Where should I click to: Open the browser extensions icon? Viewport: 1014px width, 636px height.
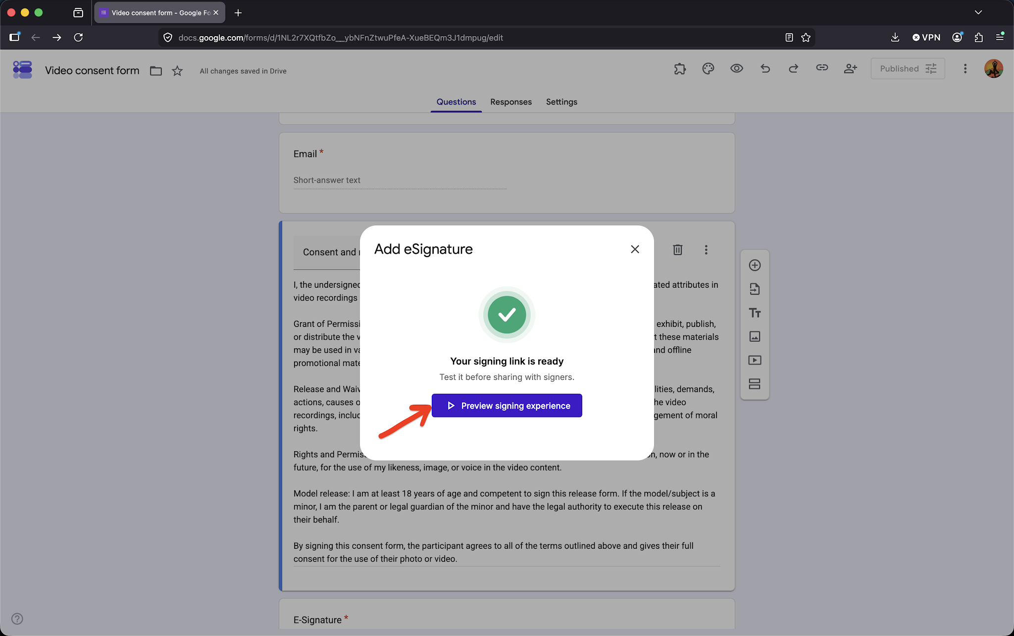(979, 38)
